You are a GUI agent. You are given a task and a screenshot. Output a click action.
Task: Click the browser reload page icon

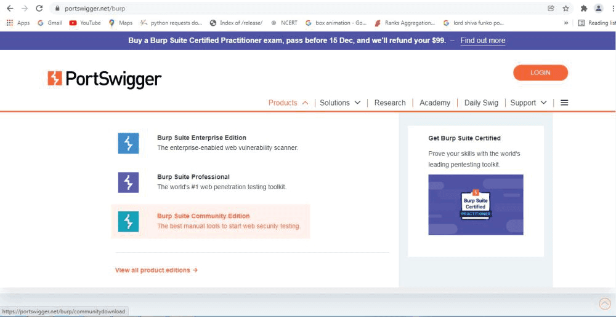click(39, 9)
